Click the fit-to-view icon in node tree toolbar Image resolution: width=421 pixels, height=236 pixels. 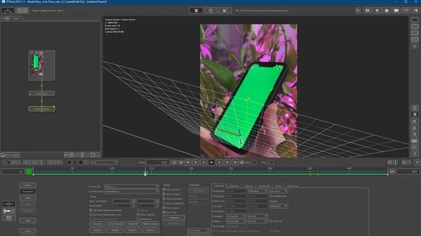point(93,155)
